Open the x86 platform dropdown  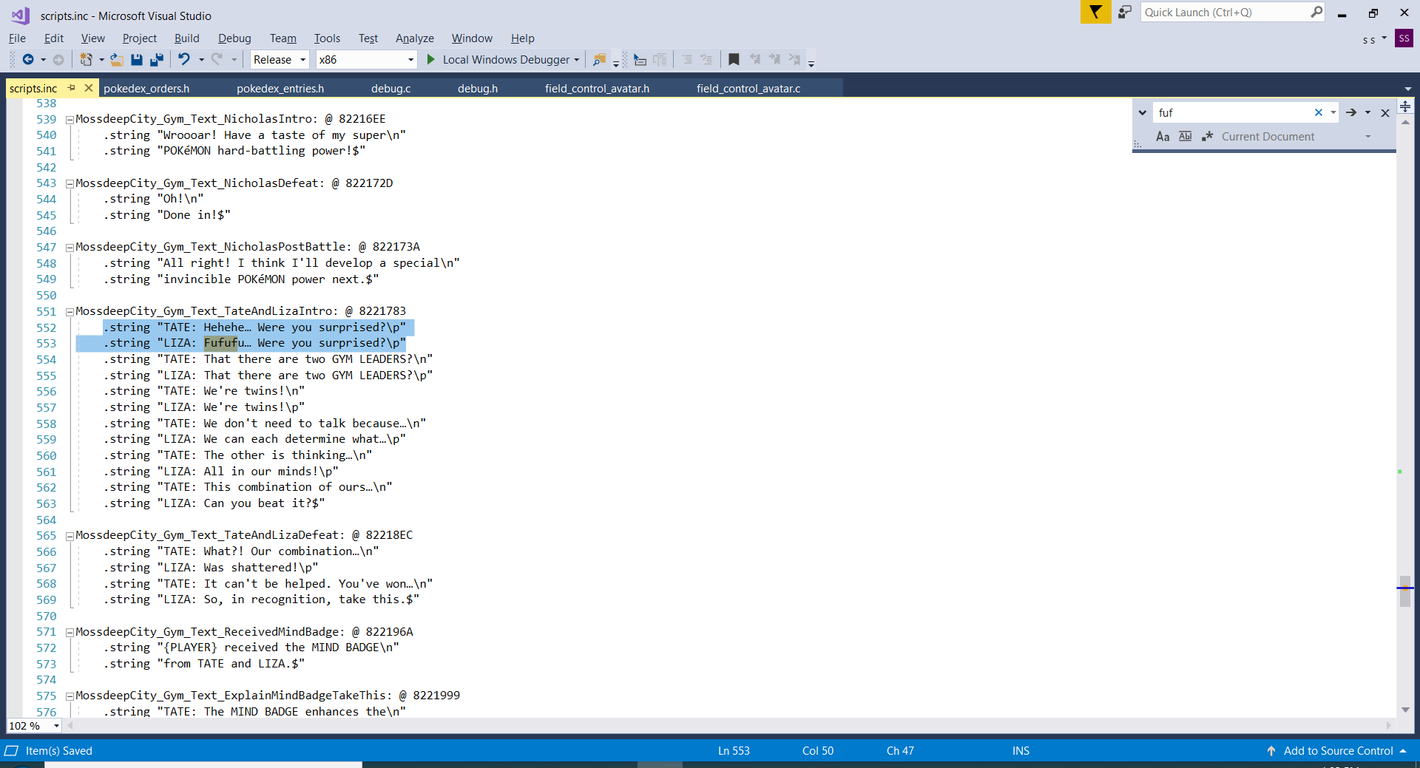[366, 60]
